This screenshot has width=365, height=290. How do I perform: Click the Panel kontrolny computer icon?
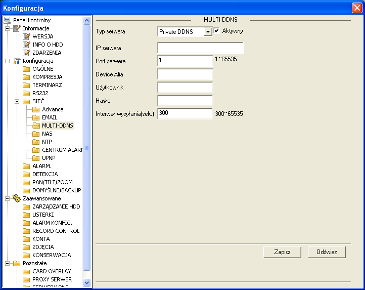coord(7,20)
